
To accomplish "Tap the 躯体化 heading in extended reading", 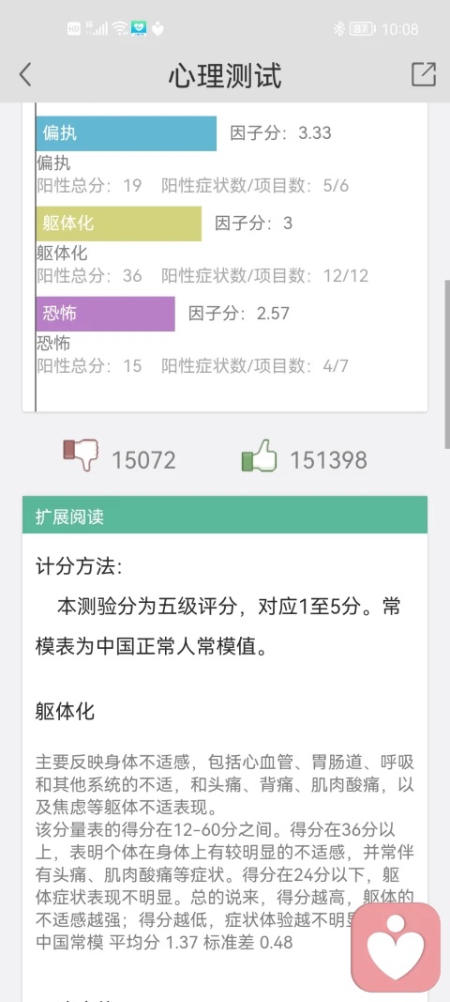I will [65, 711].
